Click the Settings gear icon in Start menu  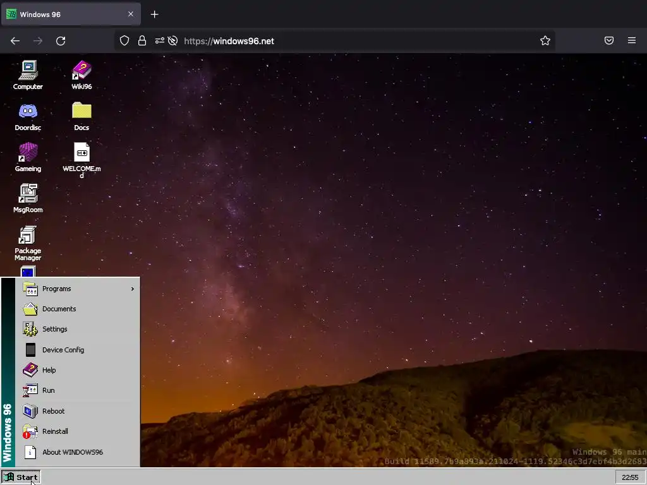(x=30, y=329)
